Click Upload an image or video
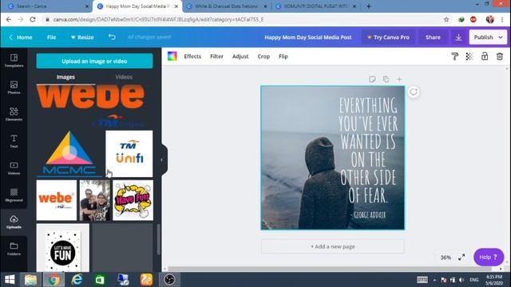 [94, 61]
